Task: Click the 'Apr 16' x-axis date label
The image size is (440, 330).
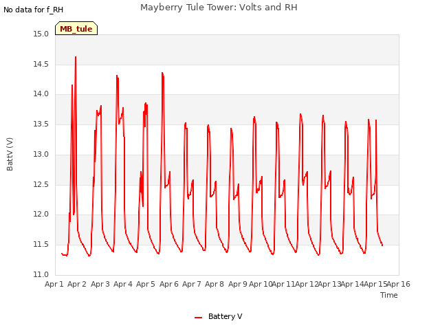Action: point(399,284)
